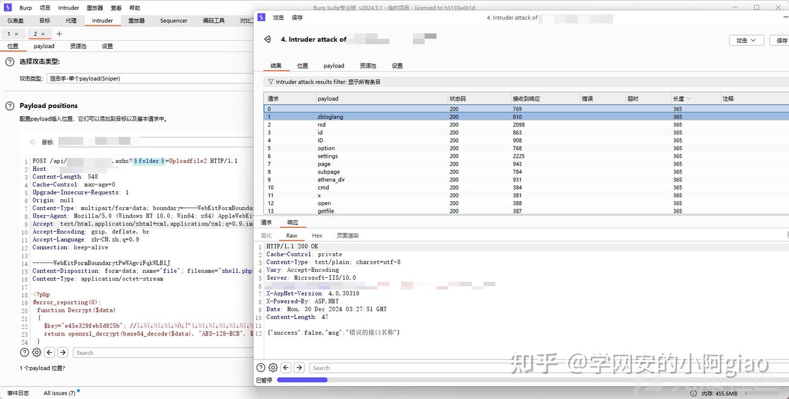Image resolution: width=789 pixels, height=399 pixels.
Task: Open help icon below main request editor
Action: tap(24, 352)
